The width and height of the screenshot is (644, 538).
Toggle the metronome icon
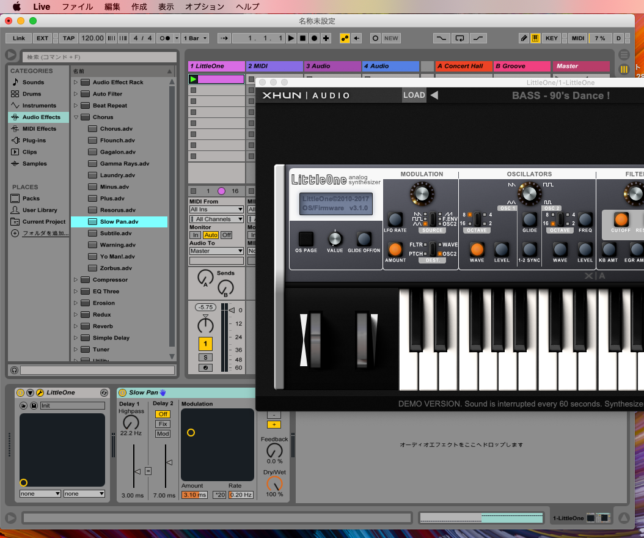tap(165, 39)
